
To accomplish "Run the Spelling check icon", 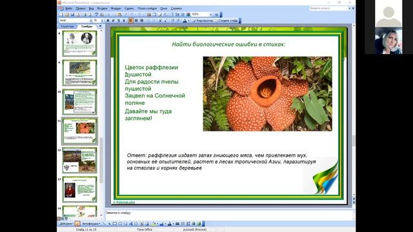I will [96, 14].
